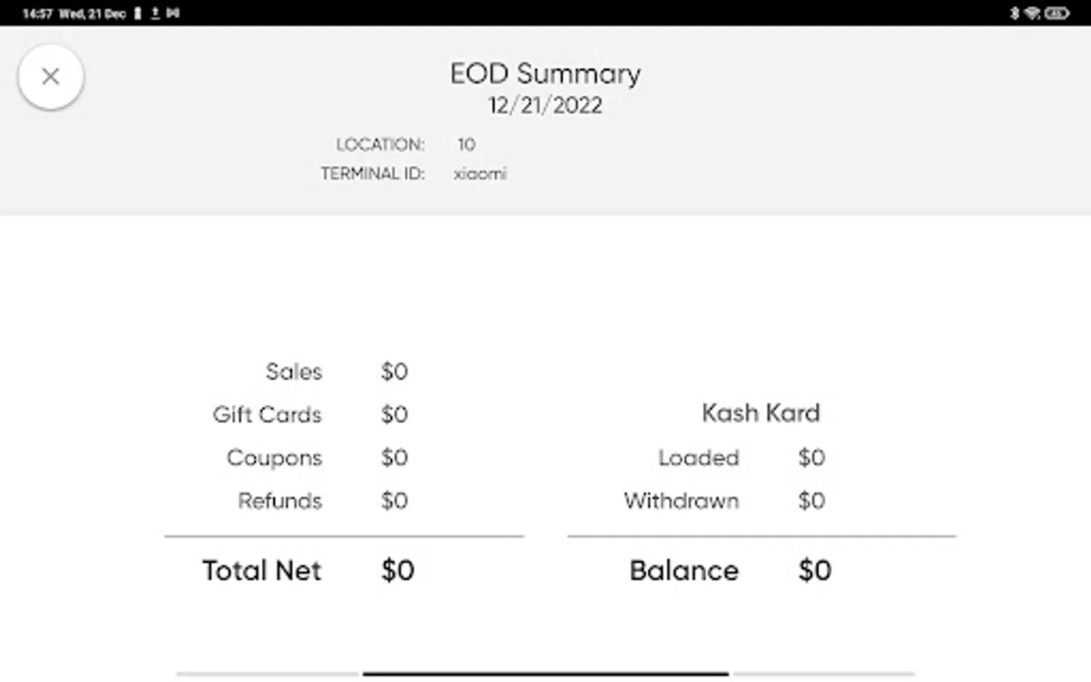Image resolution: width=1091 pixels, height=682 pixels.
Task: Select the Sales row label
Action: [294, 371]
